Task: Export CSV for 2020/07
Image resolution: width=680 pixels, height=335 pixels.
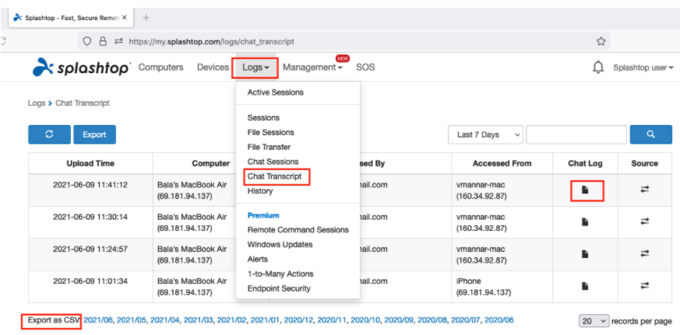Action: pos(465,321)
